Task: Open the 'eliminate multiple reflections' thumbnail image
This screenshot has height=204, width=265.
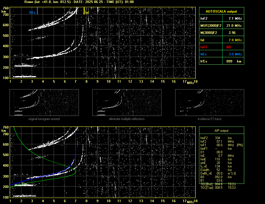Action: pyautogui.click(x=127, y=103)
